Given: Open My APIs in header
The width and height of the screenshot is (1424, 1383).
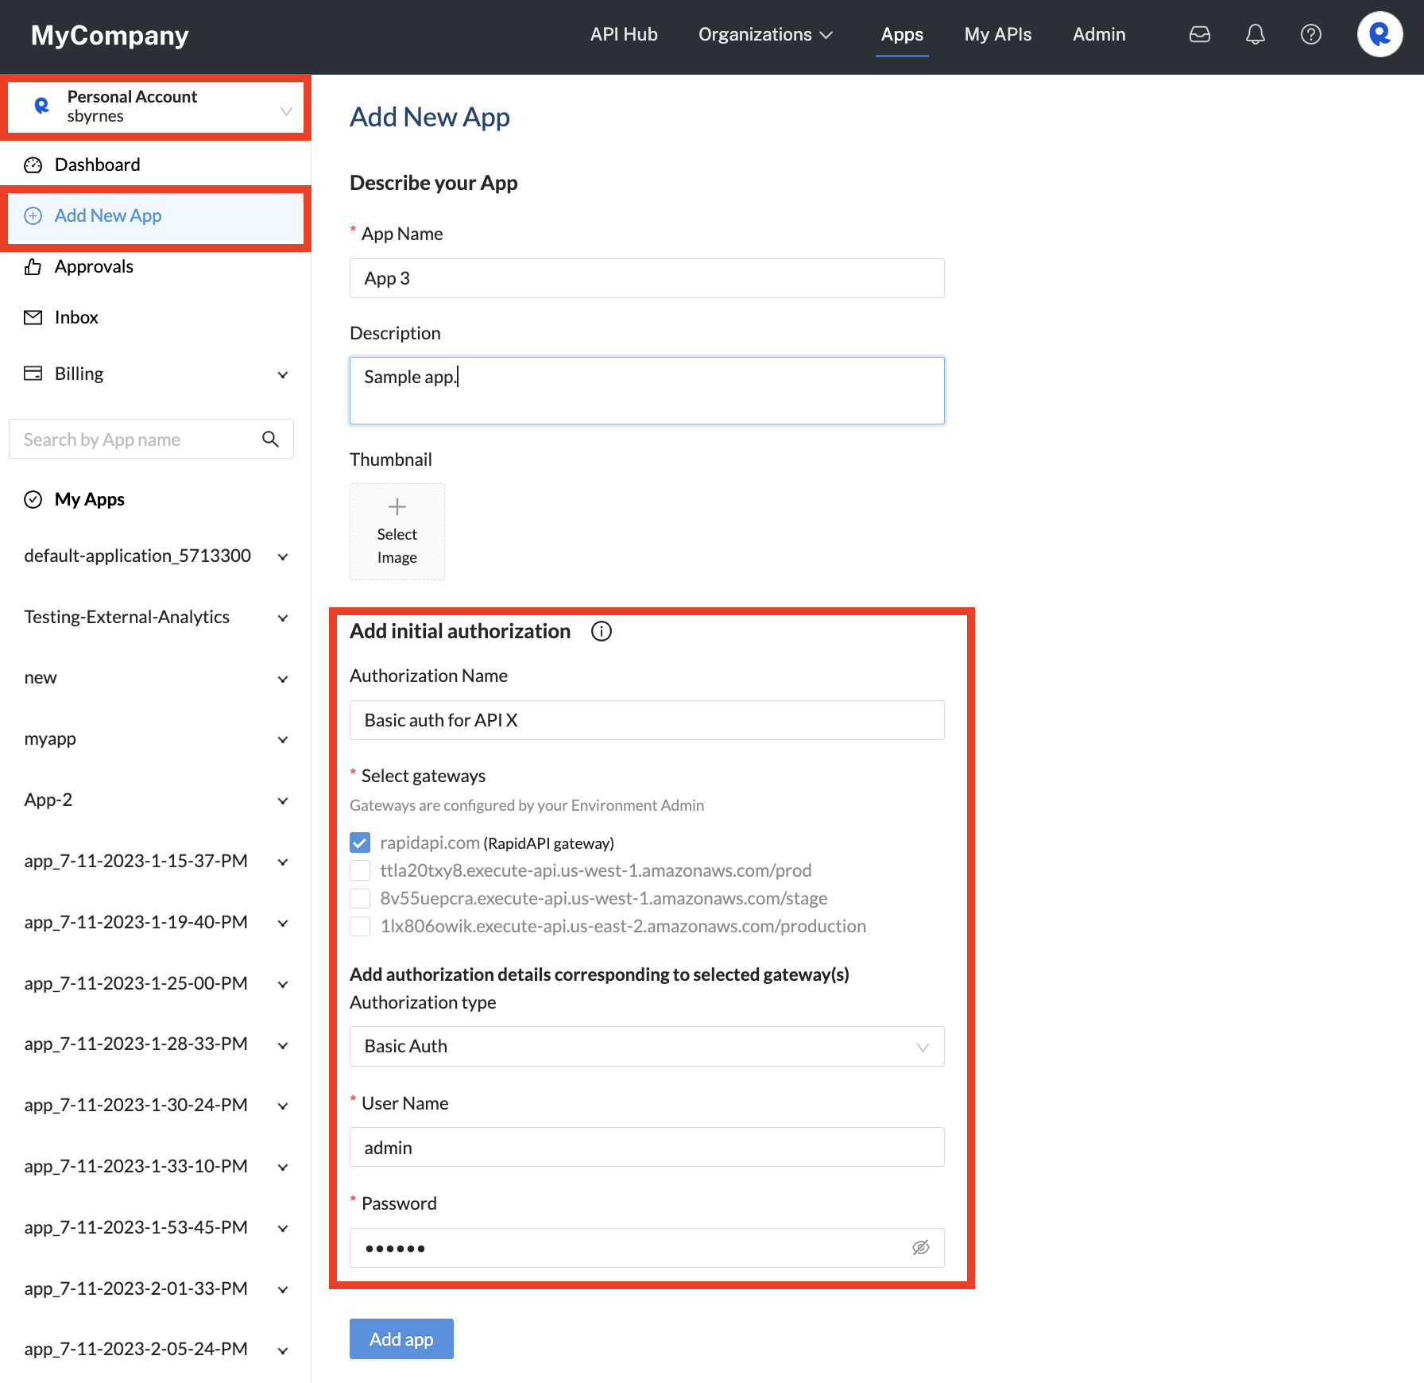Looking at the screenshot, I should click(998, 34).
